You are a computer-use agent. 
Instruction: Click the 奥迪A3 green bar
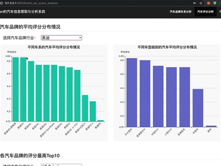(70, 94)
